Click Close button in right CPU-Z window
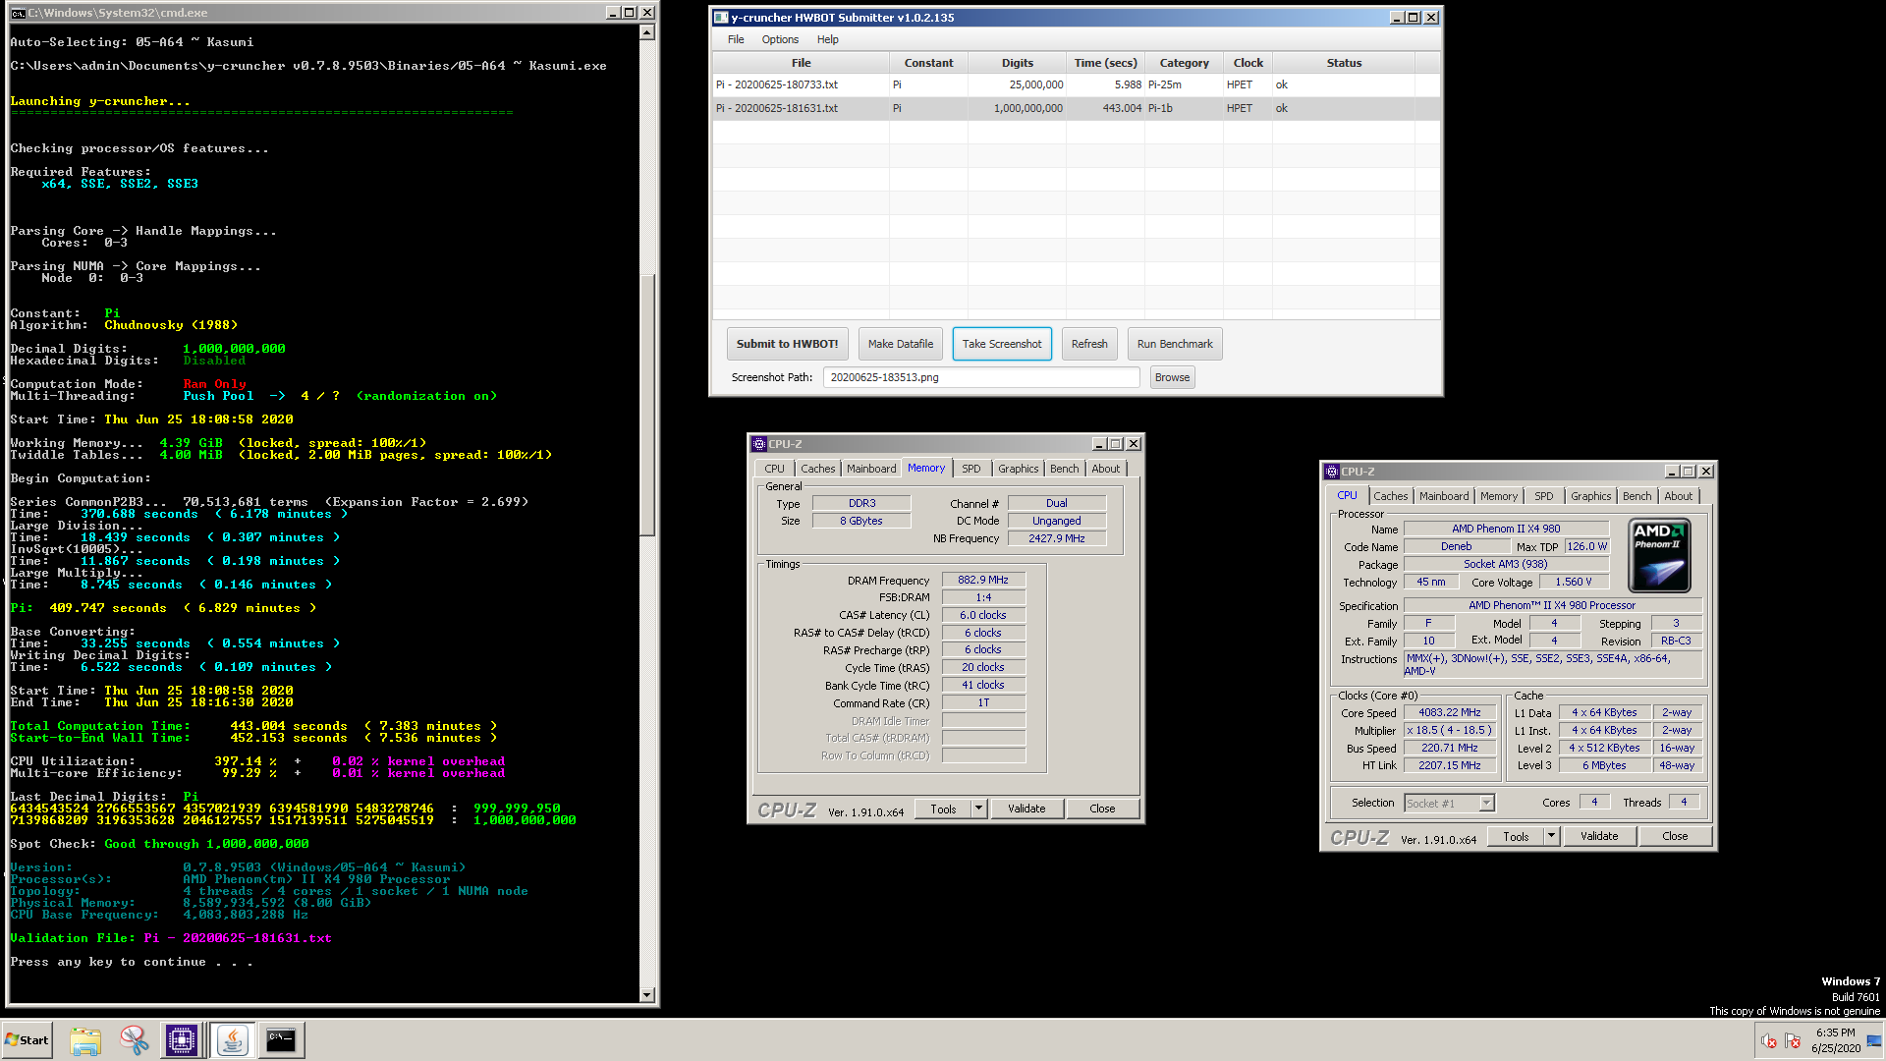The height and width of the screenshot is (1061, 1886). pos(1675,836)
